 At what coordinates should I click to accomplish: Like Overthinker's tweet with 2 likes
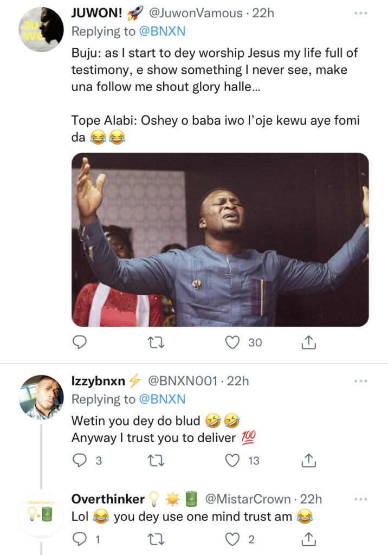click(233, 539)
